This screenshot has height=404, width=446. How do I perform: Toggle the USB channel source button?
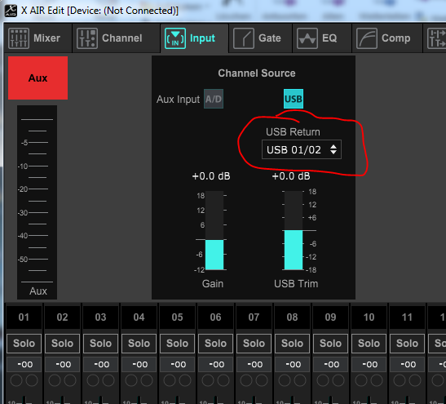click(x=294, y=99)
